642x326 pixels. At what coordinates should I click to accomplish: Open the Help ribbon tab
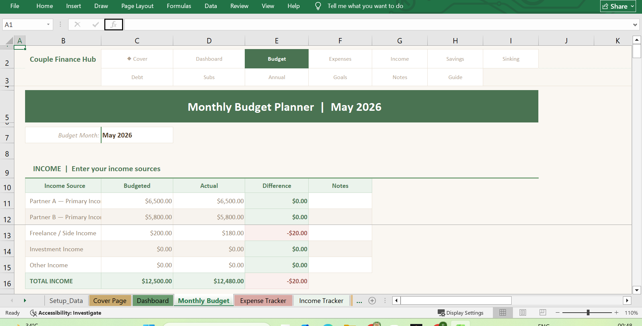pos(294,6)
